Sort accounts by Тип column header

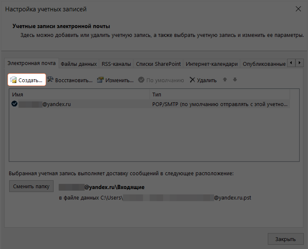pyautogui.click(x=224, y=95)
